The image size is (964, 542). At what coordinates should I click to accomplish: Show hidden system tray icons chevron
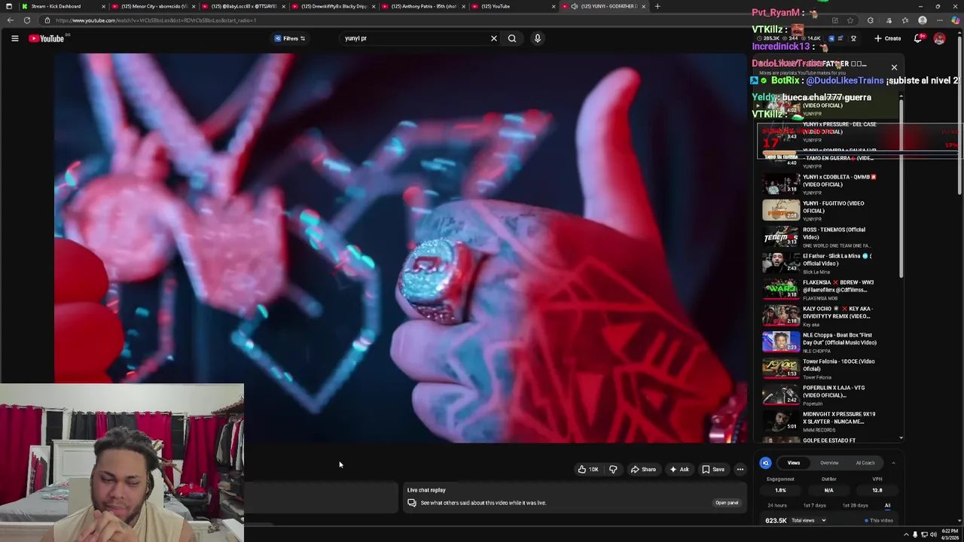click(x=905, y=534)
